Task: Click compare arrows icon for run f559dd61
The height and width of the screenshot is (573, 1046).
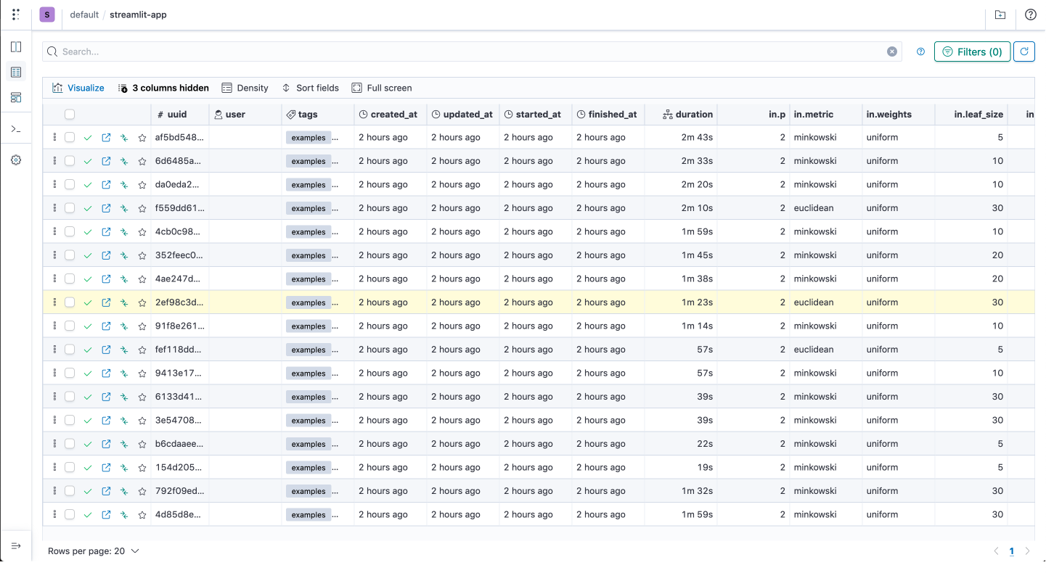Action: 124,208
